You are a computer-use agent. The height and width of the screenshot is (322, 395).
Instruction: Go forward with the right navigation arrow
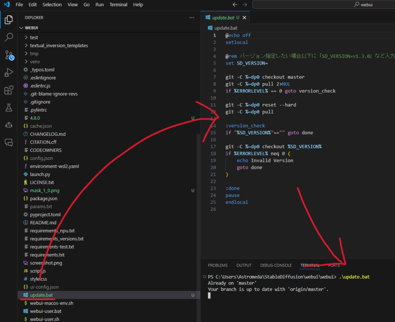click(245, 5)
